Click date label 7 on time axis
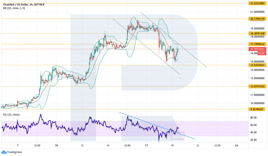The height and width of the screenshot is (156, 268). tap(18, 146)
